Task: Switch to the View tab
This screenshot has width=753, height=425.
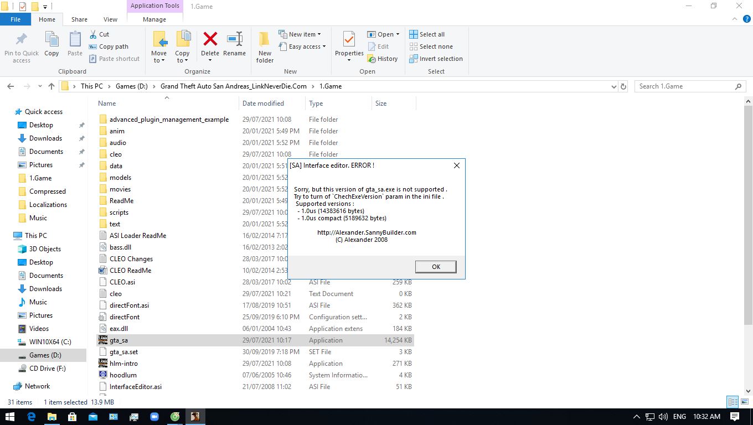Action: coord(110,18)
